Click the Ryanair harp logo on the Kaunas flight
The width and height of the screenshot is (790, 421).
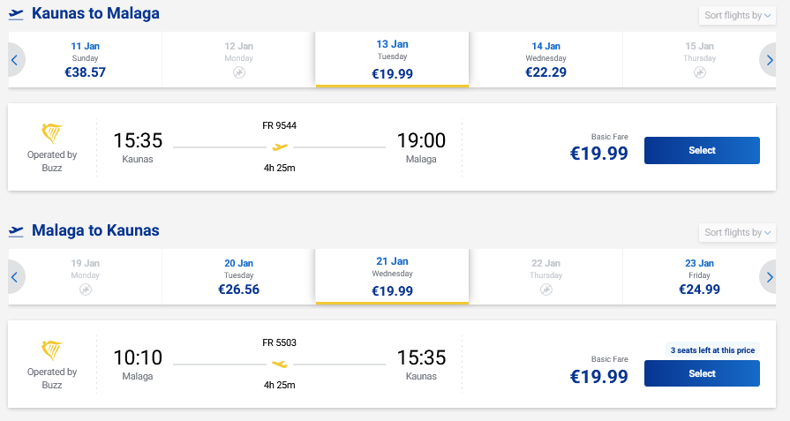(52, 134)
